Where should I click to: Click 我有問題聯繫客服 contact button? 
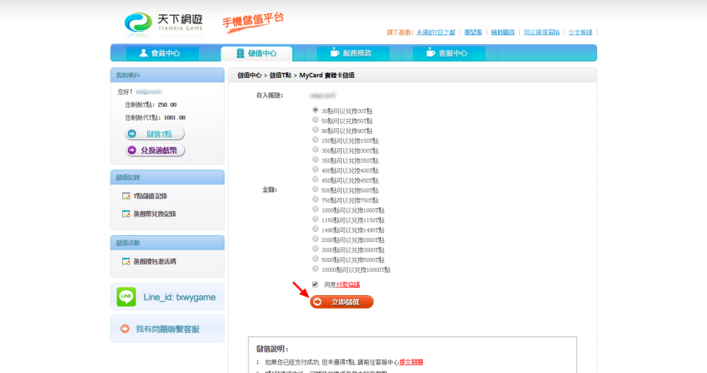[167, 329]
